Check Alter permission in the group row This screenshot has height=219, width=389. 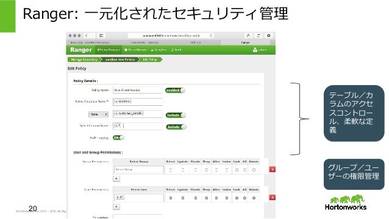216,170
